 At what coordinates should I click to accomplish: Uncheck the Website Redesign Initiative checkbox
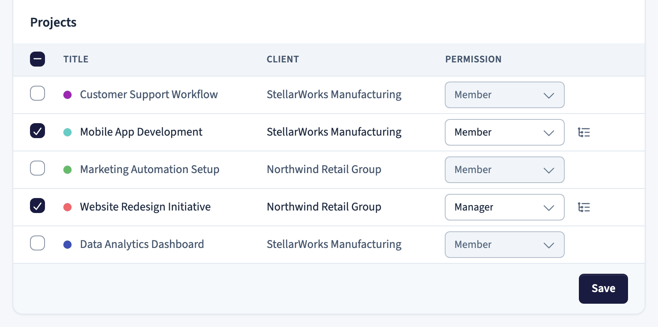[x=37, y=206]
